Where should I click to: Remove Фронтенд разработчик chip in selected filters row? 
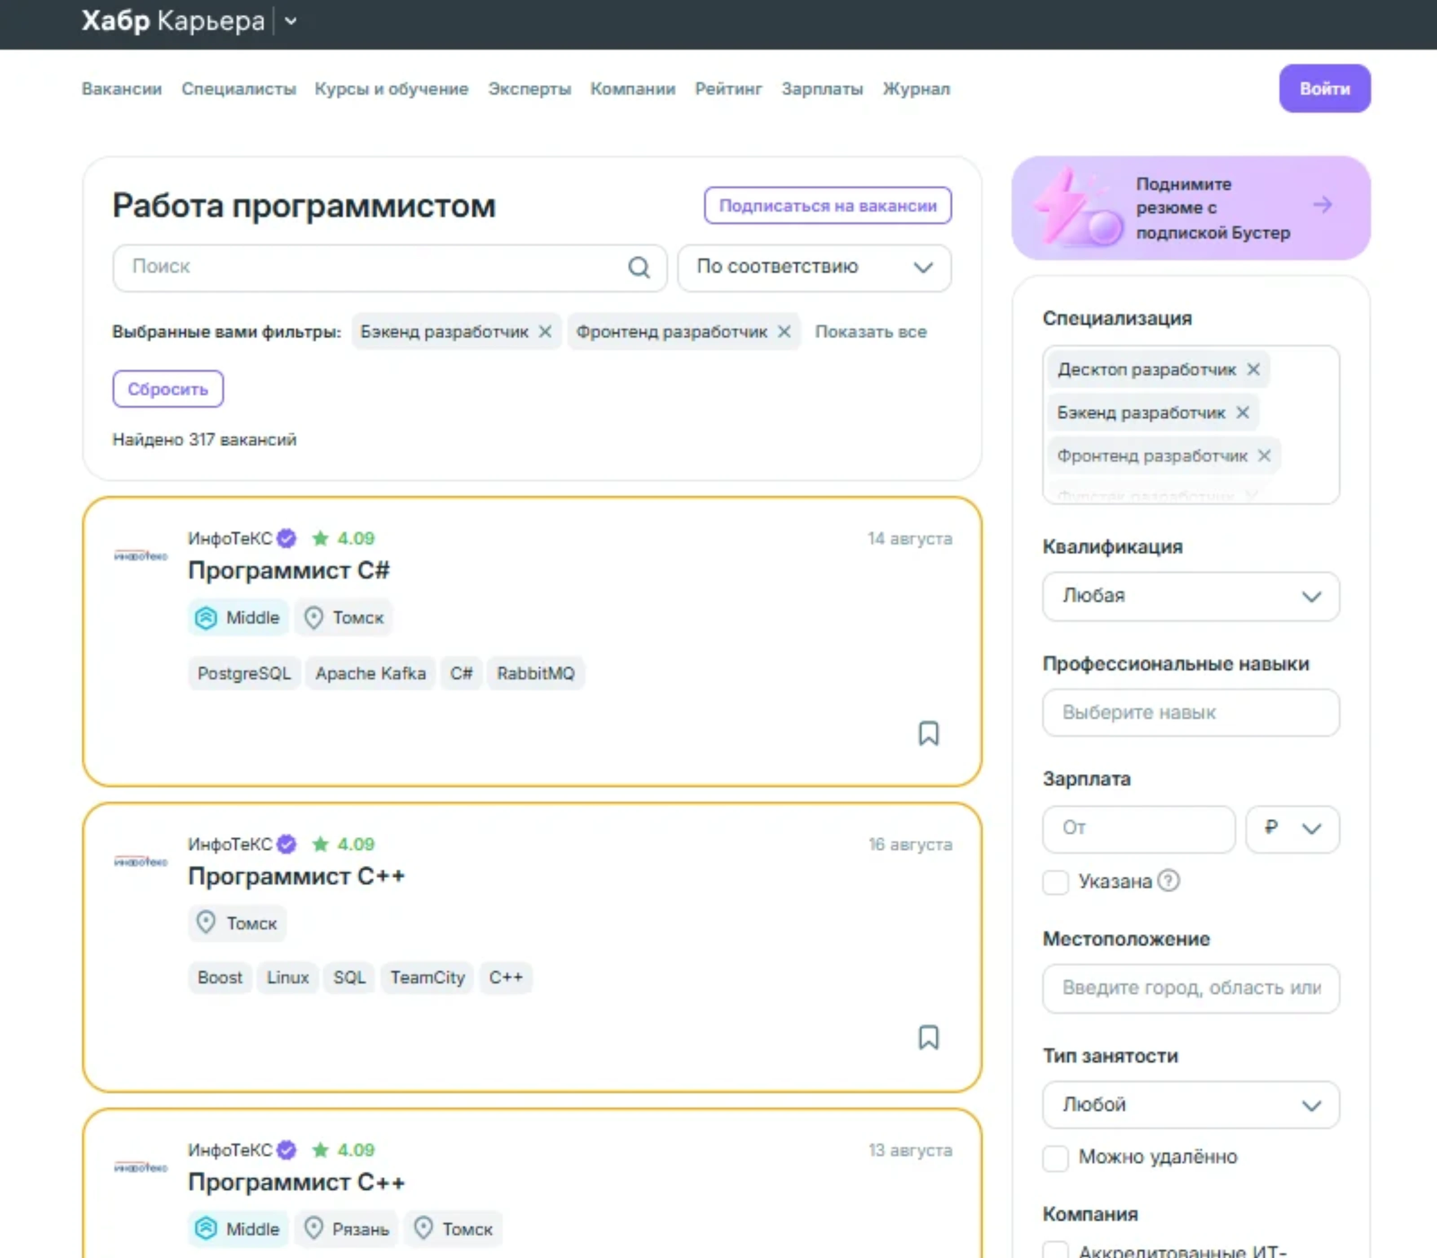785,332
